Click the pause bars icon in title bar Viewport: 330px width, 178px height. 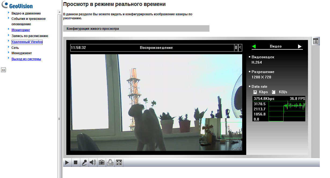click(236, 48)
